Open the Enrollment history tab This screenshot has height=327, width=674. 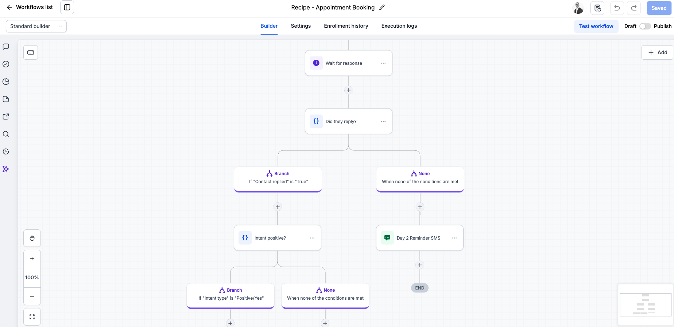click(x=346, y=26)
